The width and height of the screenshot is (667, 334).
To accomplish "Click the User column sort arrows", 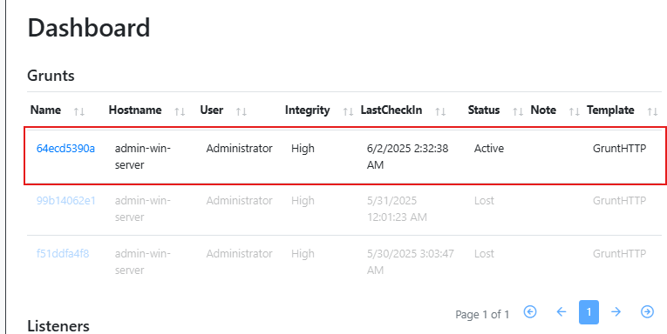I will pos(242,111).
